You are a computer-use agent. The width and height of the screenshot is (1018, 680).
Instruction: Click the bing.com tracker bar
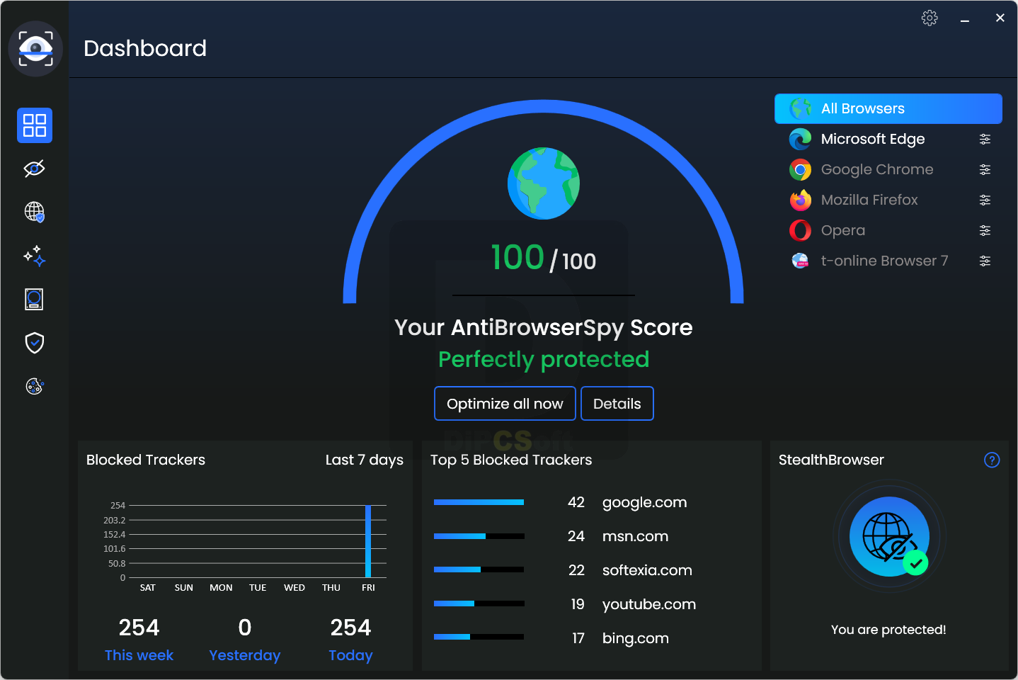[479, 637]
